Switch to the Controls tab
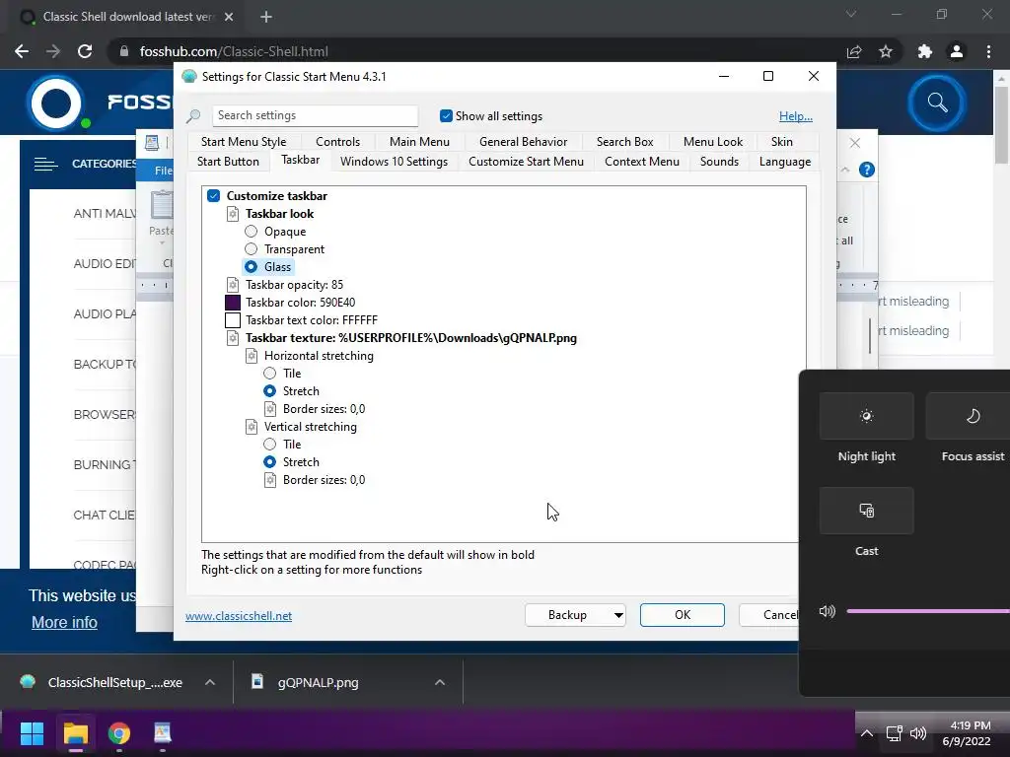Screen dimensions: 1010x757 tap(337, 142)
